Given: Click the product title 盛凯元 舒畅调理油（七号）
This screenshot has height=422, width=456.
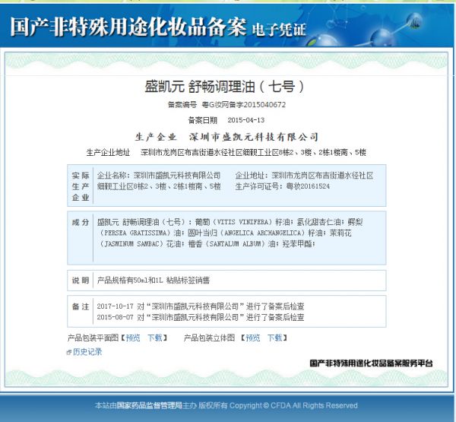Looking at the screenshot, I should point(224,87).
